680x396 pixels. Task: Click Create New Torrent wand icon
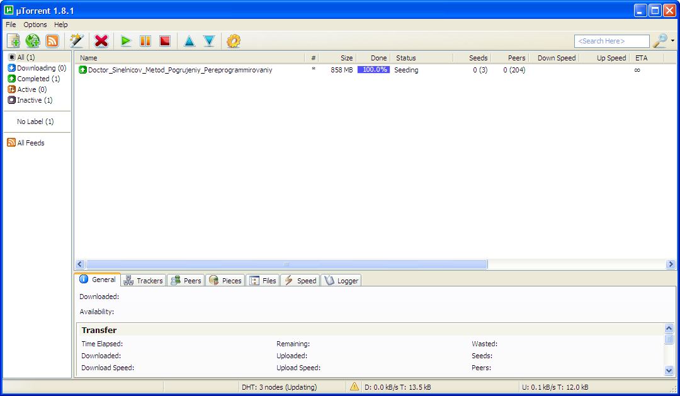[77, 41]
